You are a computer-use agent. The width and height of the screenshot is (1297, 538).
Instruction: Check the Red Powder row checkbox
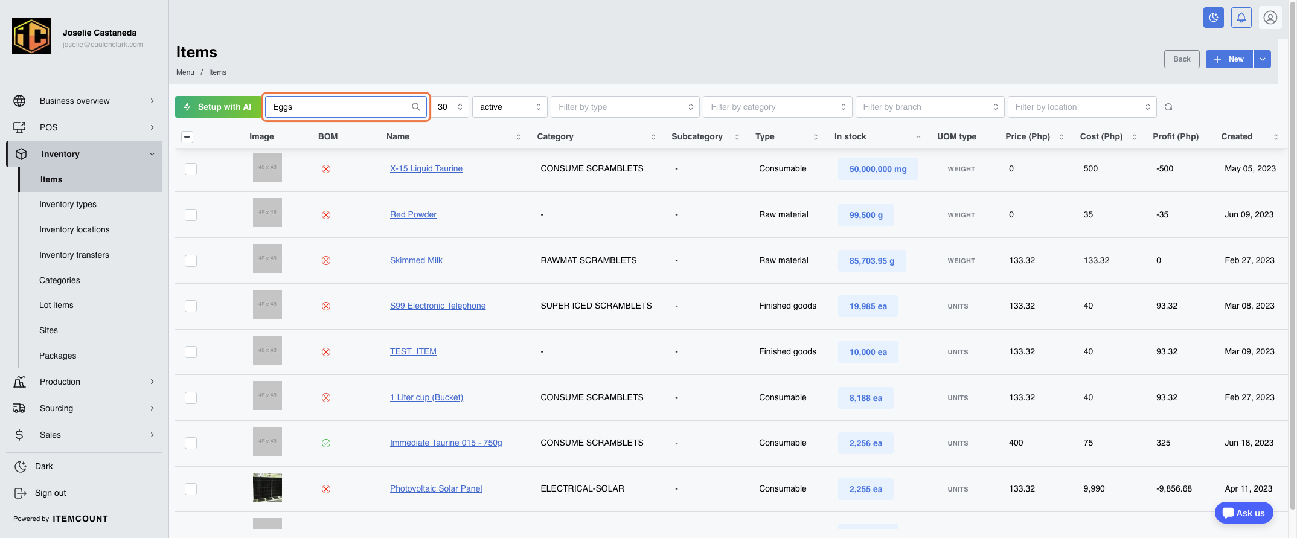click(191, 215)
